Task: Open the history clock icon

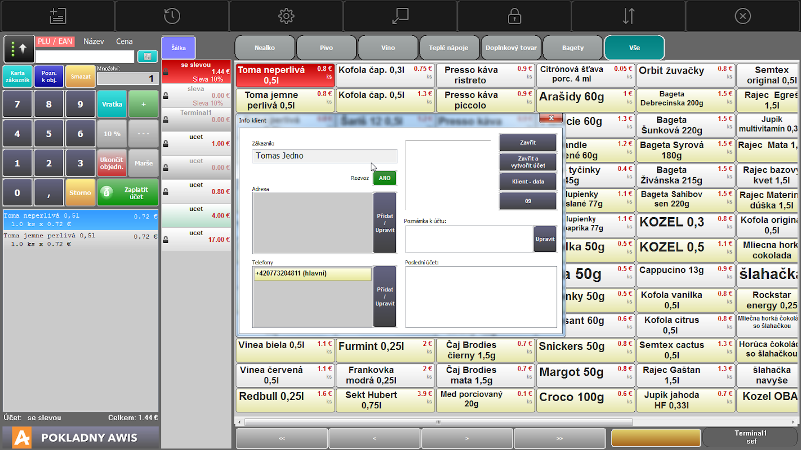Action: [172, 16]
